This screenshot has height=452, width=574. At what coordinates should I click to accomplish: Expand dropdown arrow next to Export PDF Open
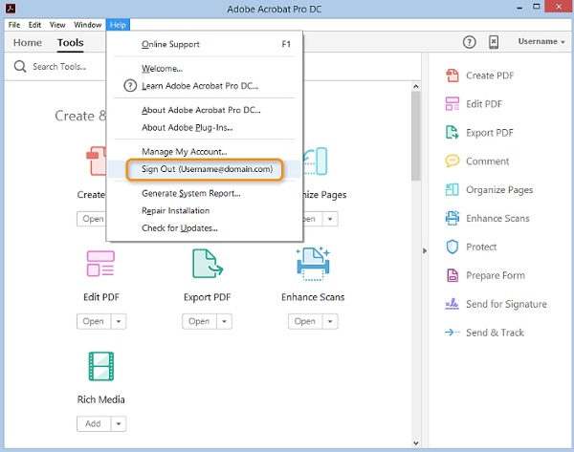(225, 321)
